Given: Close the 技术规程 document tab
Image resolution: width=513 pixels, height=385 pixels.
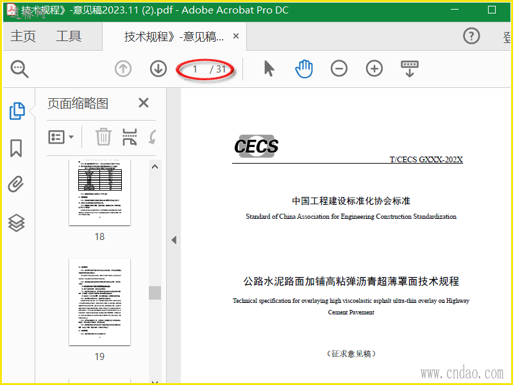Looking at the screenshot, I should tap(236, 36).
